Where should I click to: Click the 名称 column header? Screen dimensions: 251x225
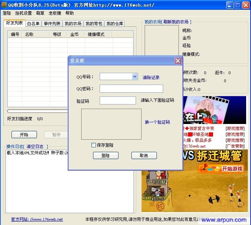(36, 34)
